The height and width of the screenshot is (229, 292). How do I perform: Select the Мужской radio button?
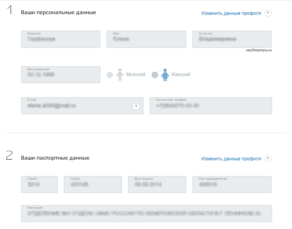pyautogui.click(x=110, y=75)
